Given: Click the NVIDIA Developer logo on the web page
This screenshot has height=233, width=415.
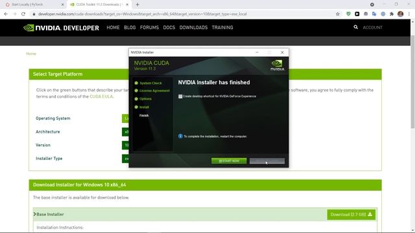Looking at the screenshot, I should click(x=61, y=28).
